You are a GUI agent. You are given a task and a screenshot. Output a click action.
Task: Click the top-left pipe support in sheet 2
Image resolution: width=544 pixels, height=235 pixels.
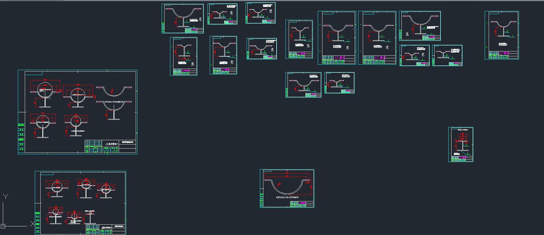(x=57, y=188)
